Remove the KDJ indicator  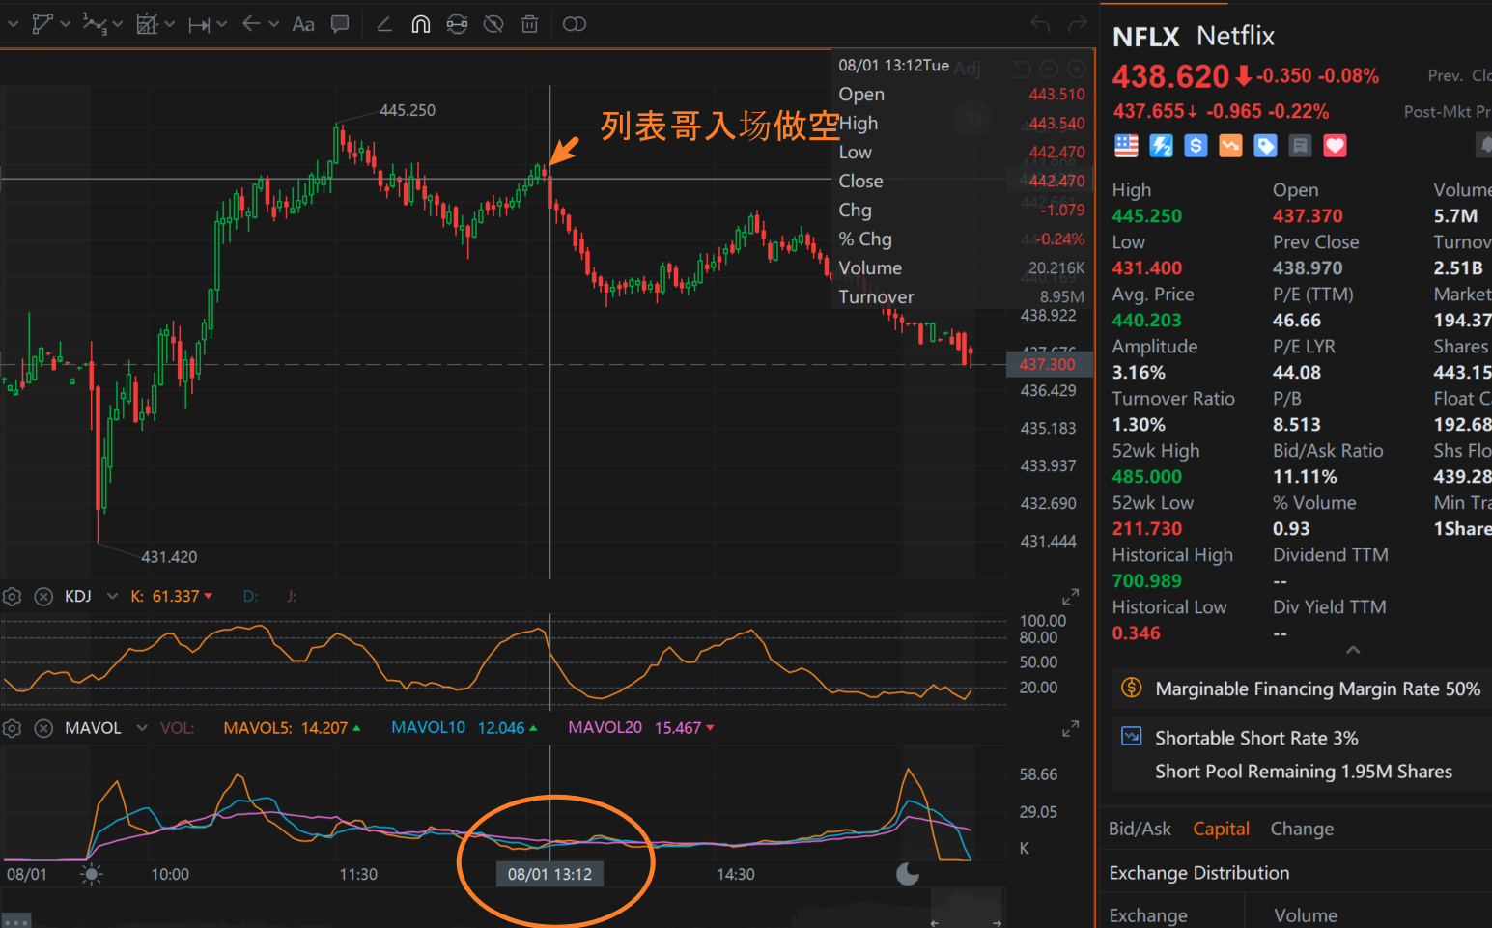(x=43, y=597)
